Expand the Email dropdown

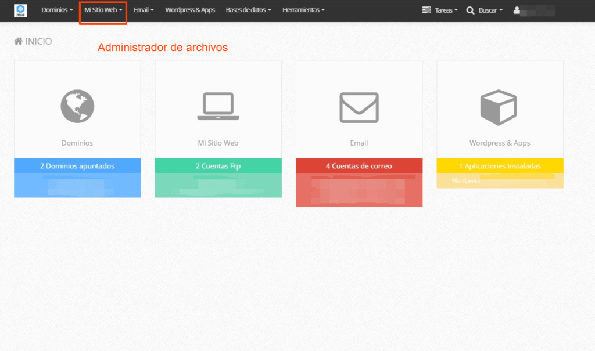tap(144, 10)
